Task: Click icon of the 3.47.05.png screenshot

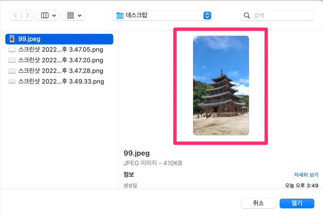Action: point(12,49)
